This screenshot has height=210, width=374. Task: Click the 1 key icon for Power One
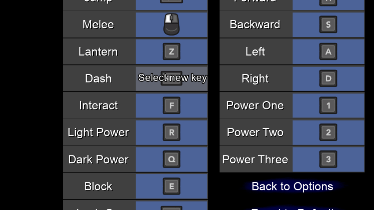tap(328, 106)
